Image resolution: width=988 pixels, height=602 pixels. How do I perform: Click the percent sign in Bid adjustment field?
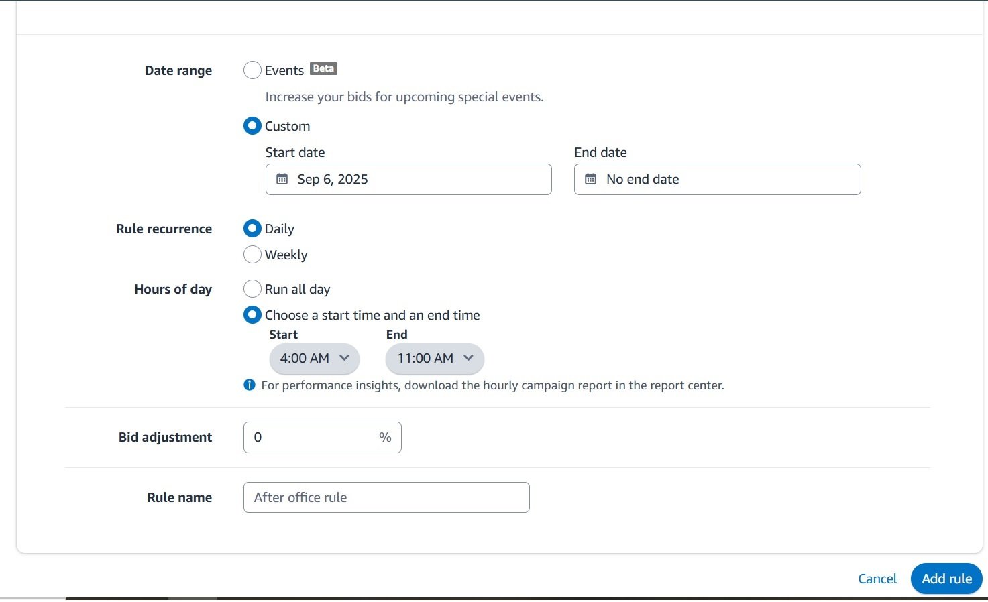pyautogui.click(x=385, y=437)
